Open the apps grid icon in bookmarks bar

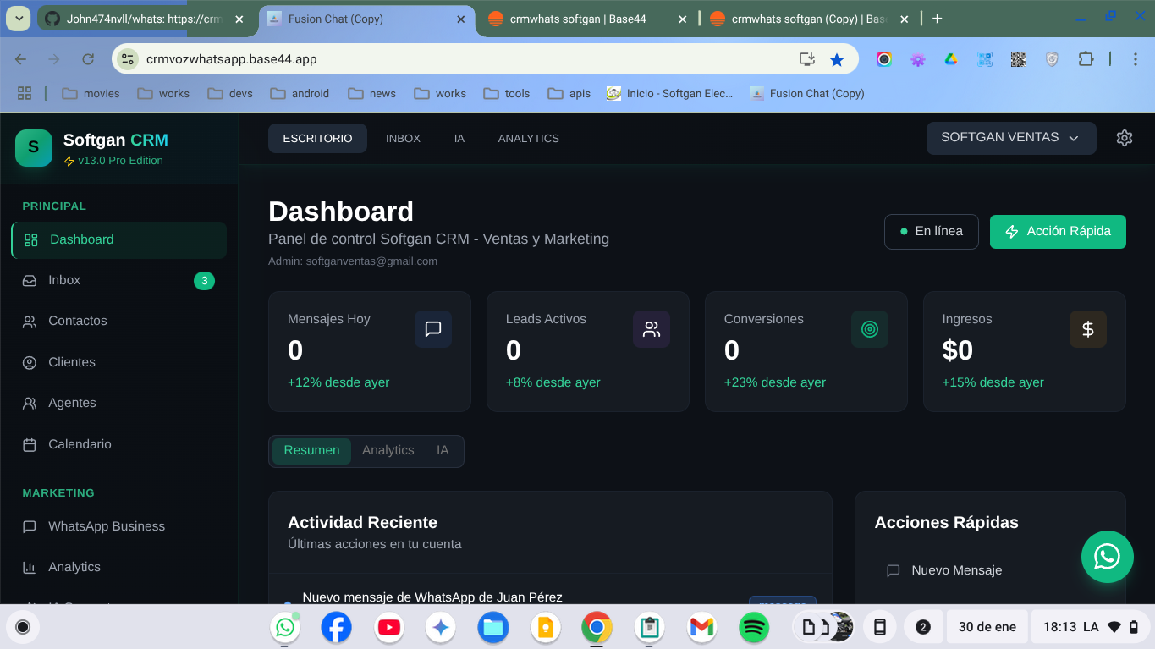coord(25,93)
